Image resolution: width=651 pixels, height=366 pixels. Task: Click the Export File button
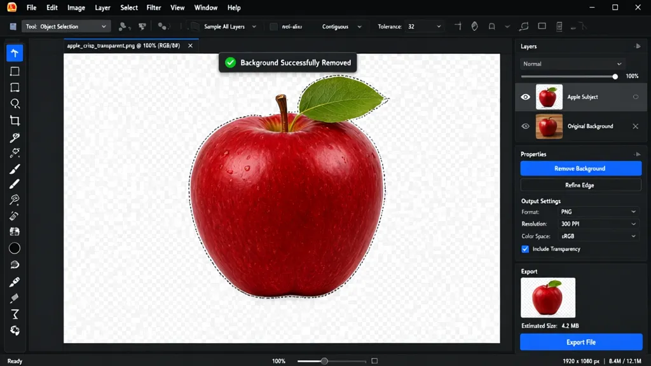[581, 342]
